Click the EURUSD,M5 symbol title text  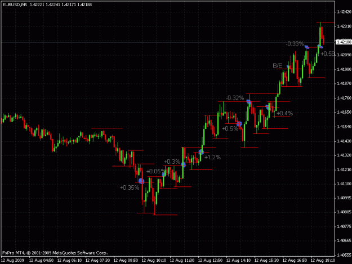[15, 5]
